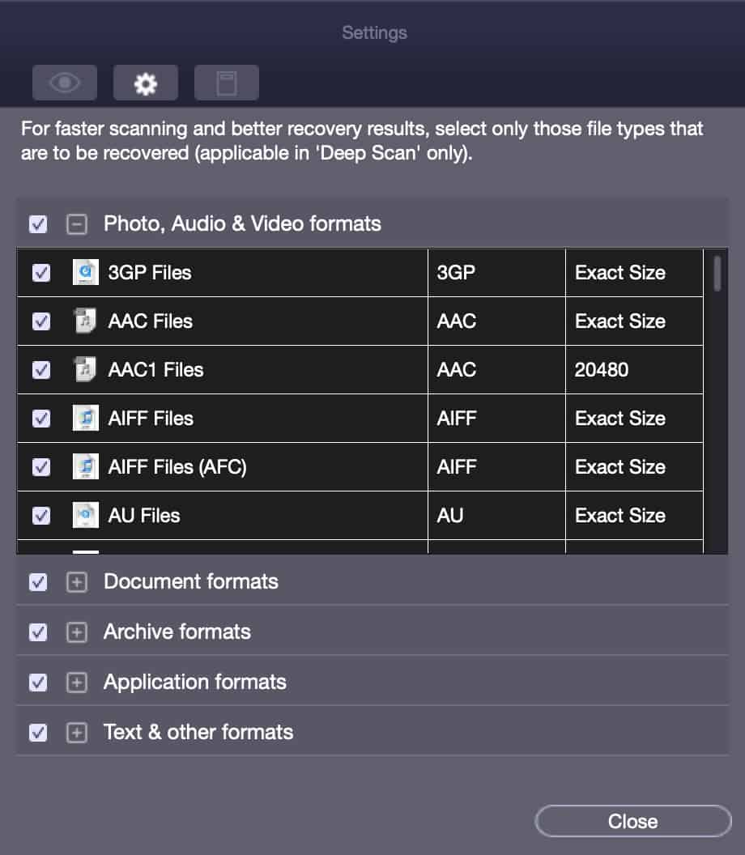This screenshot has height=855, width=745.
Task: Toggle the Document formats checkbox
Action: click(37, 582)
